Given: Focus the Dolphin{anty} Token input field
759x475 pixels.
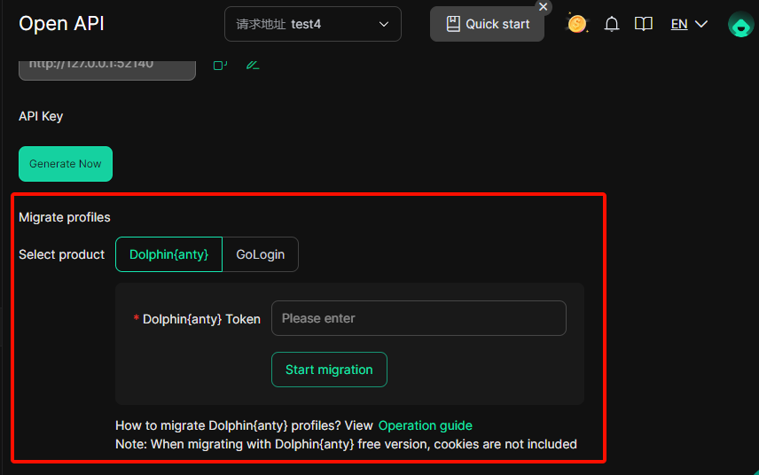Looking at the screenshot, I should (419, 318).
